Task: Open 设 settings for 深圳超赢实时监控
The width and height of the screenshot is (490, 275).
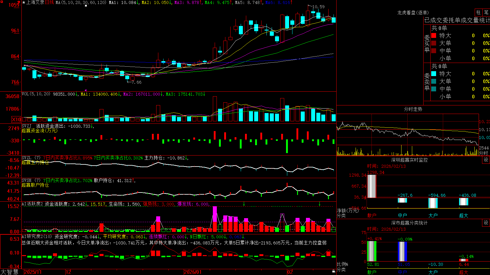Action: 486,160
